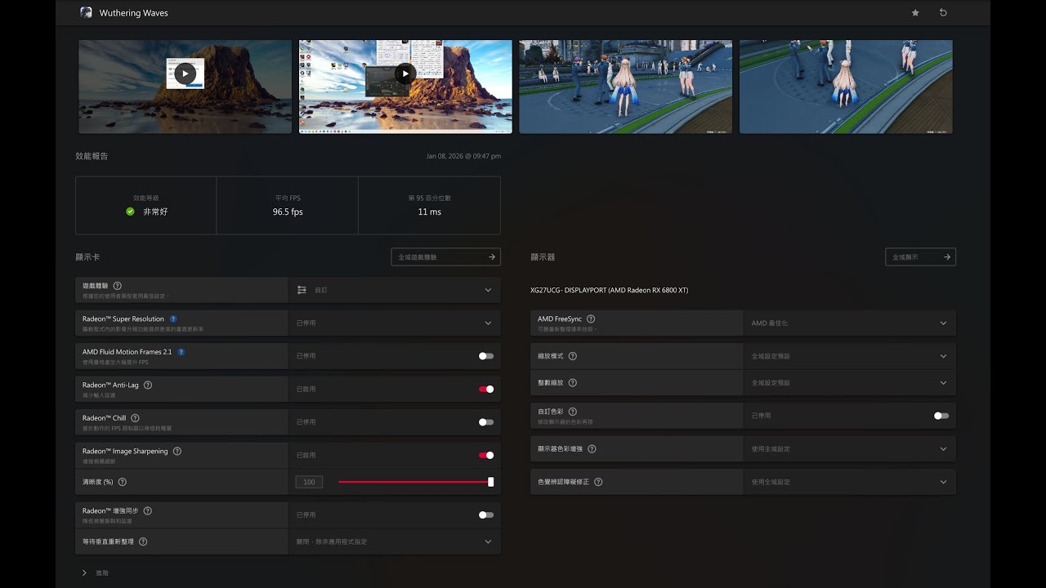This screenshot has height=588, width=1046.
Task: Click the 清晰度 value field showing 100
Action: 309,482
